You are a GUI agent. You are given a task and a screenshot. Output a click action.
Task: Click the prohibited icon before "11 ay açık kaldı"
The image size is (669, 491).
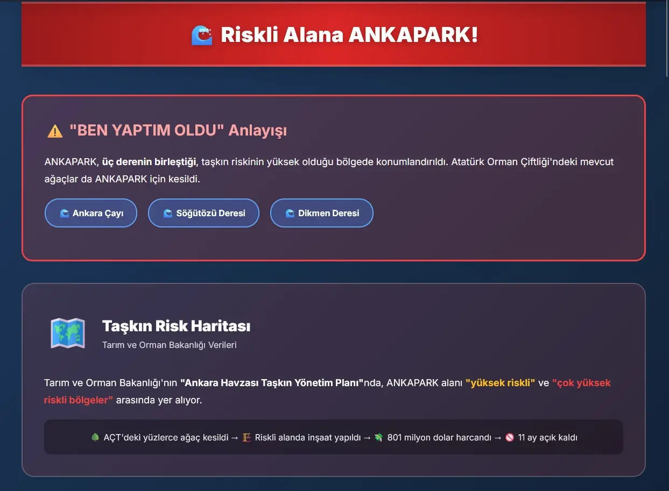pos(510,437)
